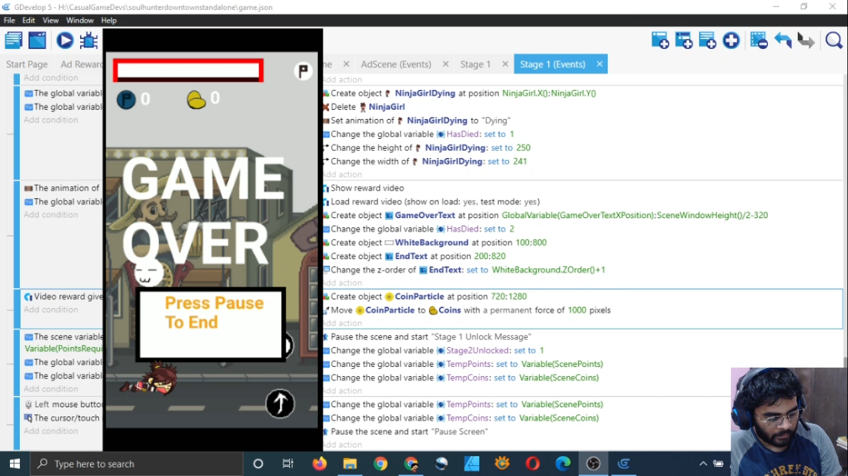848x476 pixels.
Task: Click the yellow coin icon in preview
Action: [196, 99]
